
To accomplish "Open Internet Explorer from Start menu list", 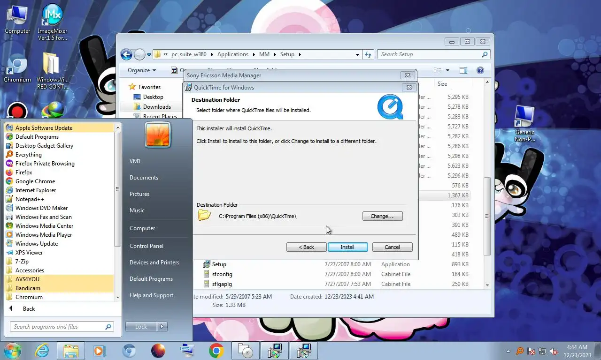I will [59, 190].
